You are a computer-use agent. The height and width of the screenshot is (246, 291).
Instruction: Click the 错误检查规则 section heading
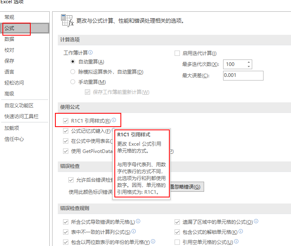click(75, 208)
